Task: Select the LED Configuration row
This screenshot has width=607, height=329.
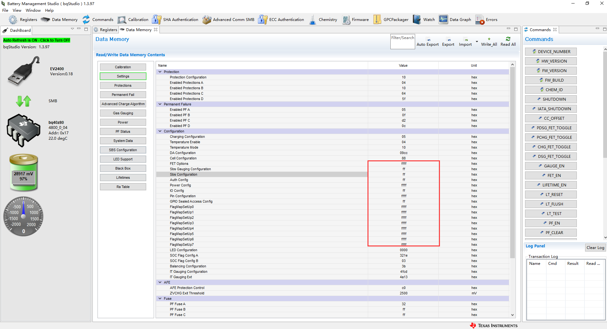Action: [333, 250]
